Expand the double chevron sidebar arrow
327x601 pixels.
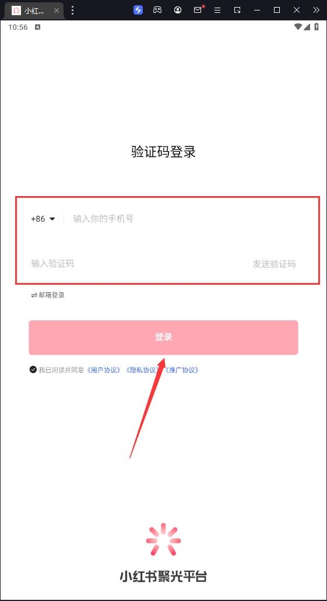[316, 11]
